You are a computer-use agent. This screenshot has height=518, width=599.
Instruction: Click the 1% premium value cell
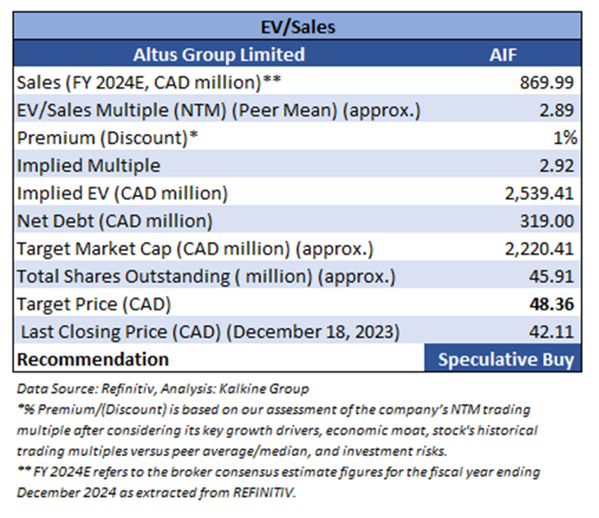(564, 137)
